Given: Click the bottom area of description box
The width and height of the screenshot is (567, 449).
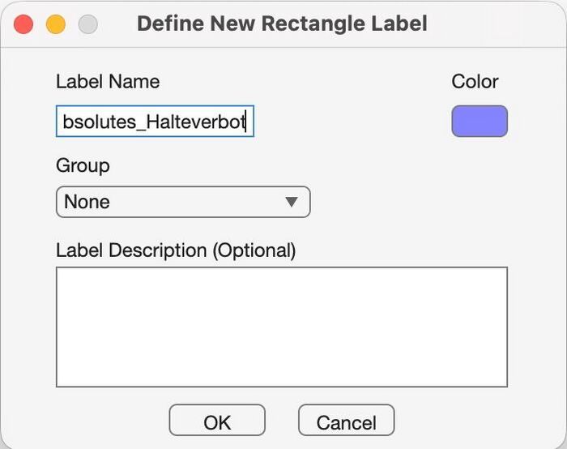Looking at the screenshot, I should click(x=281, y=373).
